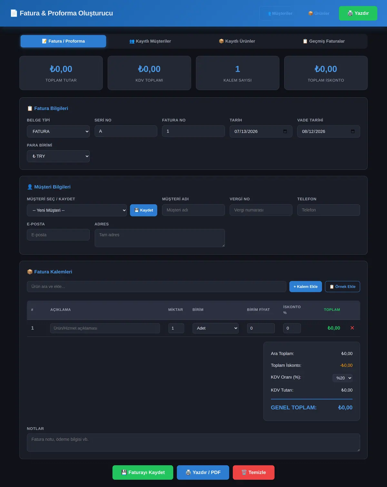Save invoice via Faturayı Kaydet button

pos(143,472)
